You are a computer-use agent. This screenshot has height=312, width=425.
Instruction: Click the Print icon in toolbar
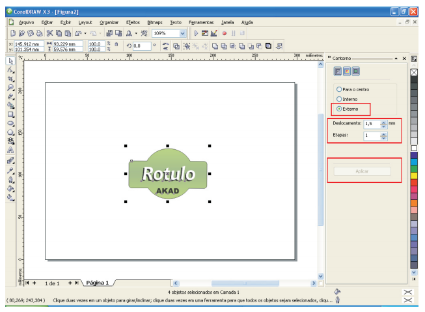point(40,33)
